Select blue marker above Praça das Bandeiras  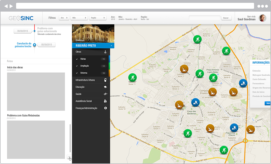(x=195, y=102)
